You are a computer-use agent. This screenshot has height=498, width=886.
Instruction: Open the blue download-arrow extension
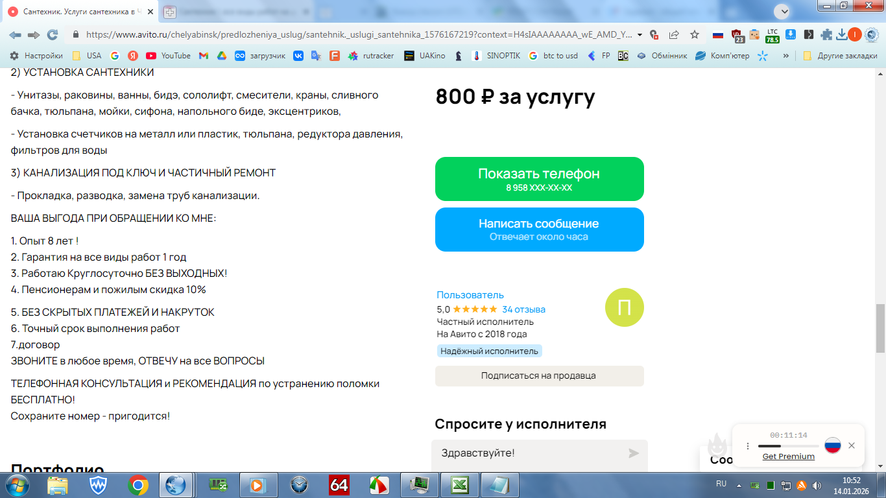[791, 35]
